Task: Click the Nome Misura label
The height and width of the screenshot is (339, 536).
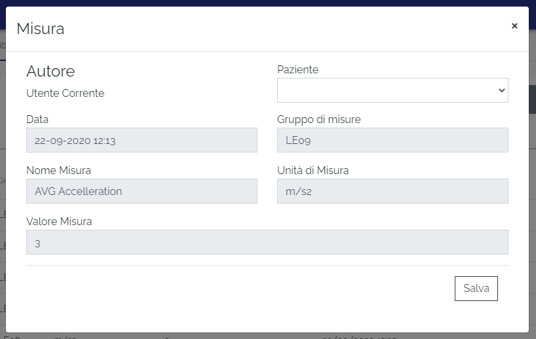Action: 58,170
